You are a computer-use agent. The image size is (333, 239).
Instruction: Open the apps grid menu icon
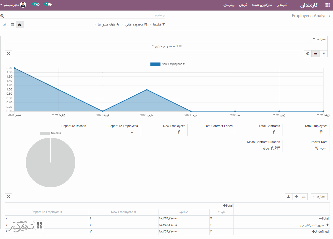click(327, 5)
